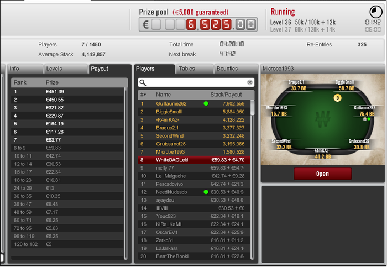The height and width of the screenshot is (267, 387).
Task: Sort players by the Name column header
Action: click(x=163, y=95)
